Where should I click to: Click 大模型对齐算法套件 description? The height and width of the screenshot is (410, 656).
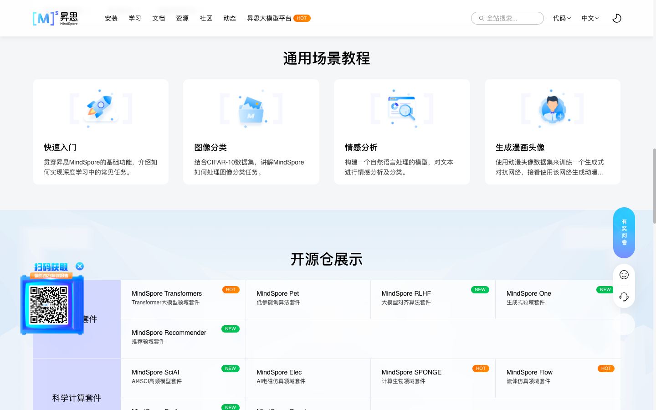406,302
